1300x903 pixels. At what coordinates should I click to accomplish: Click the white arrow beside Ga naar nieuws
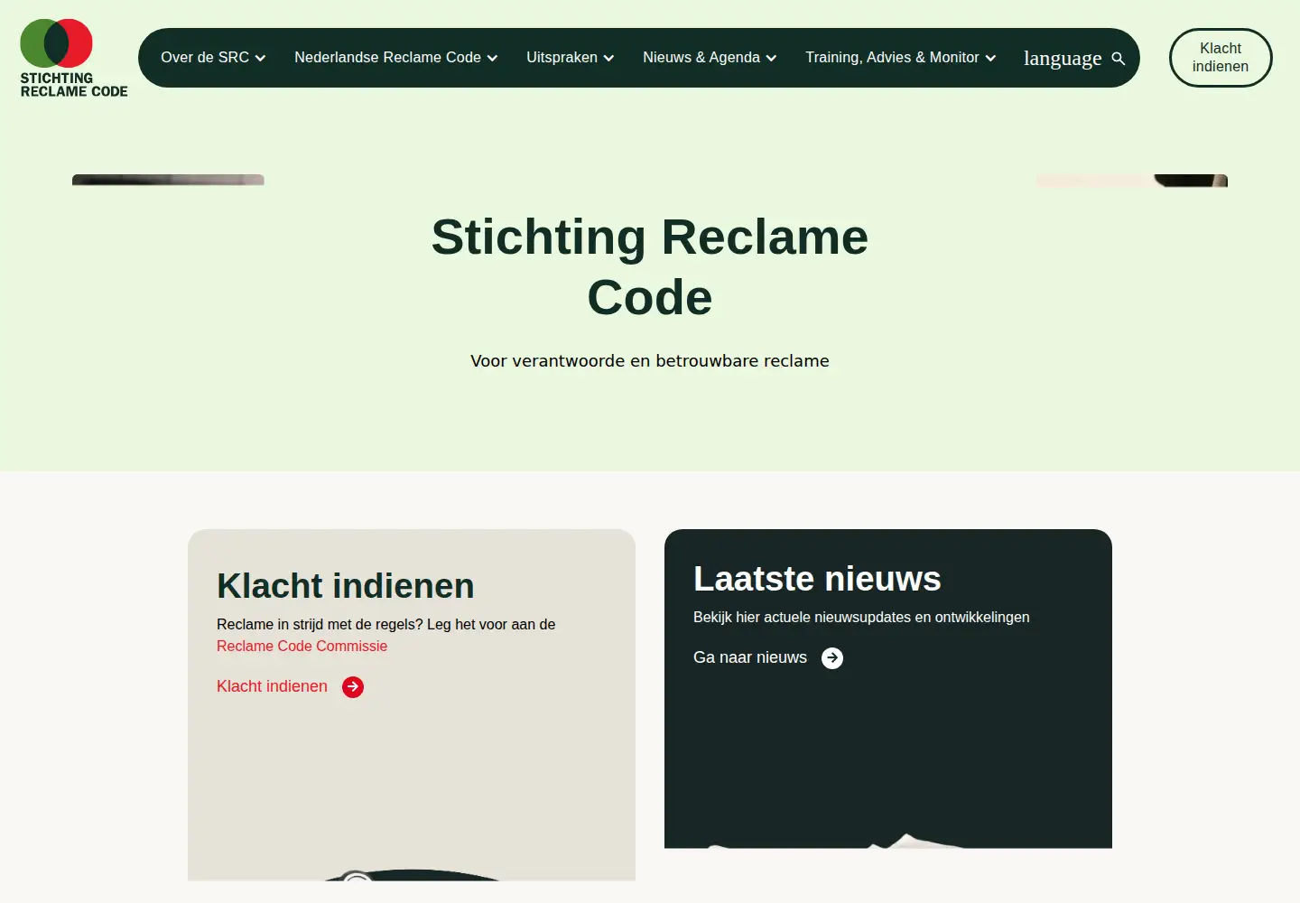832,658
